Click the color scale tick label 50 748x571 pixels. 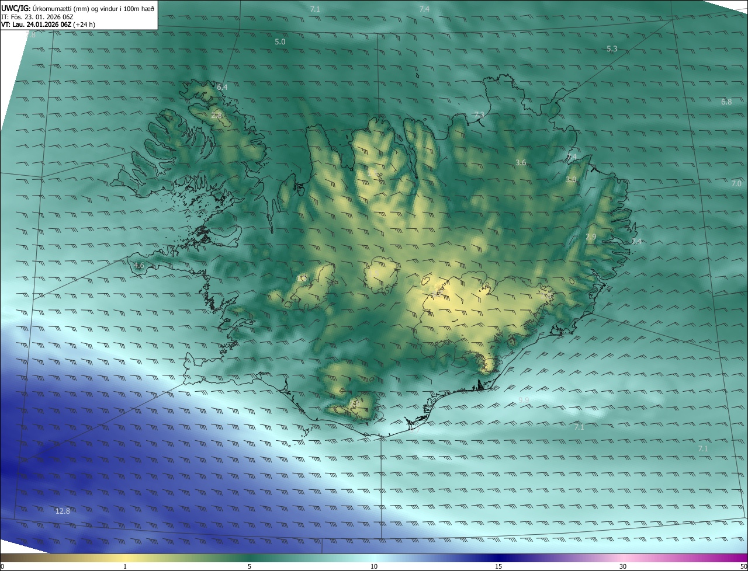743,566
